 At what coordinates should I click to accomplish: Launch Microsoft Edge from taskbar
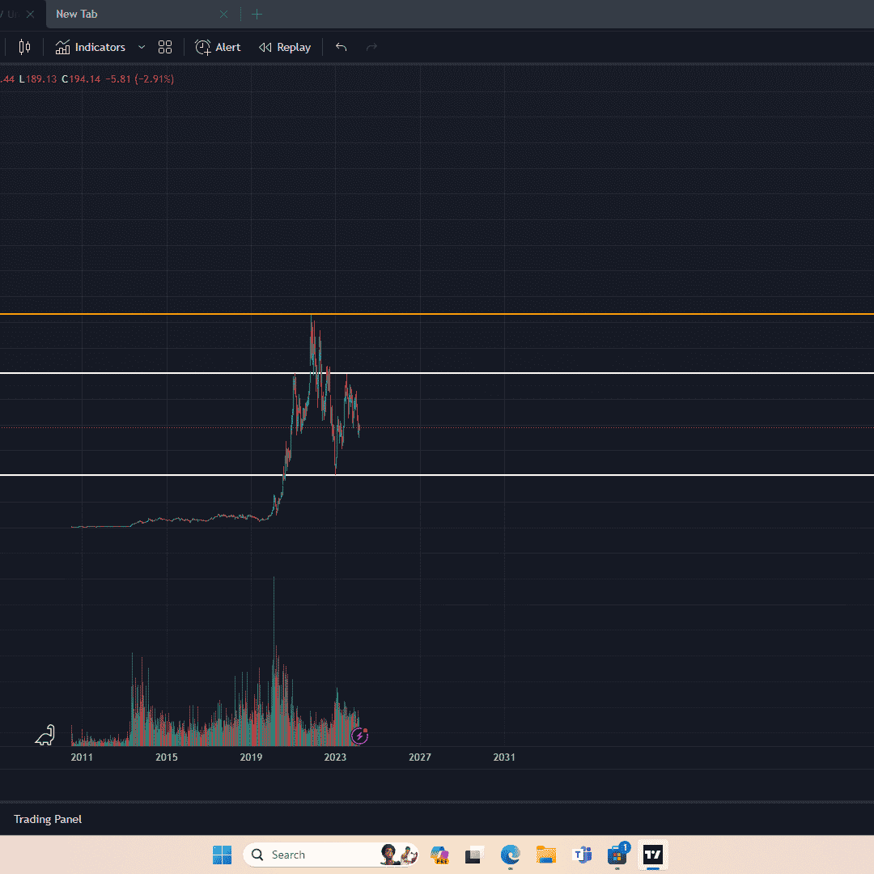pos(510,855)
